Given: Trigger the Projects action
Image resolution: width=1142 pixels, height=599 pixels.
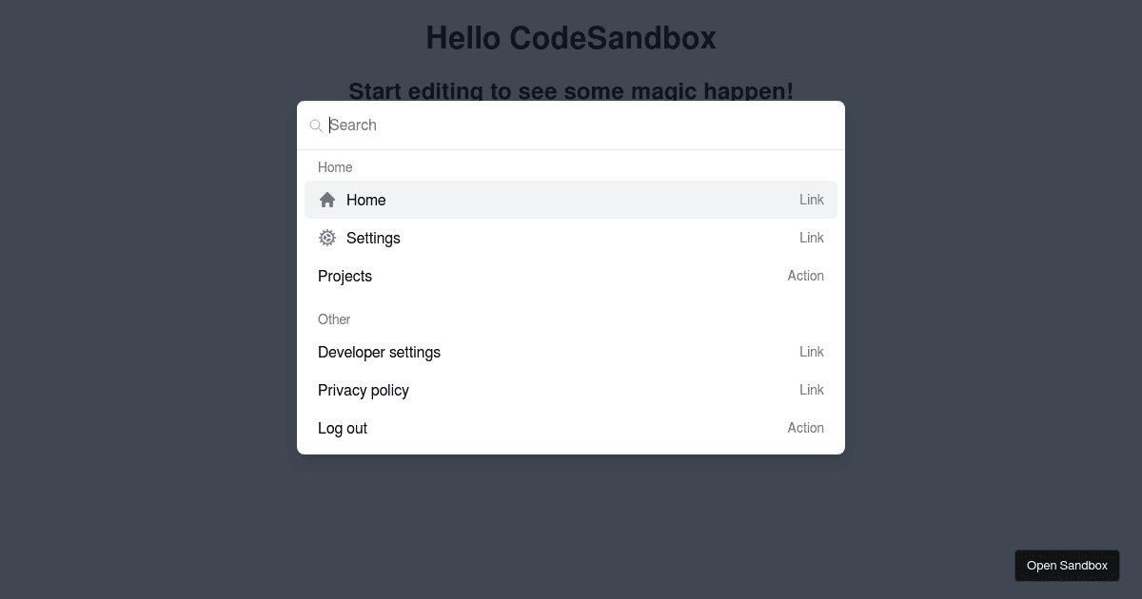Looking at the screenshot, I should [345, 276].
